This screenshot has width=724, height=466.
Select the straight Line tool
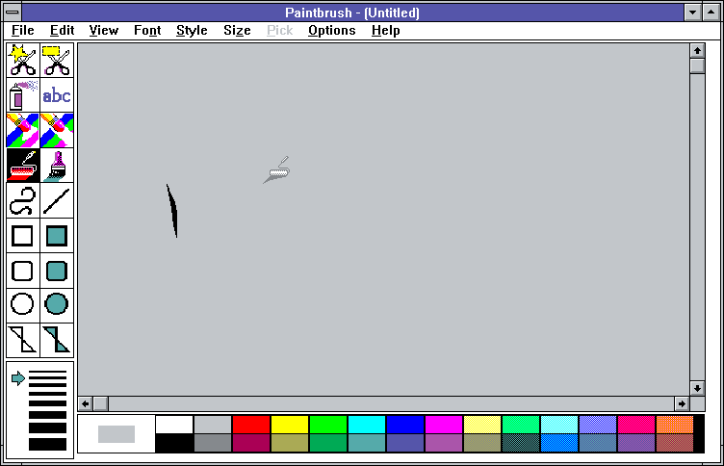57,200
